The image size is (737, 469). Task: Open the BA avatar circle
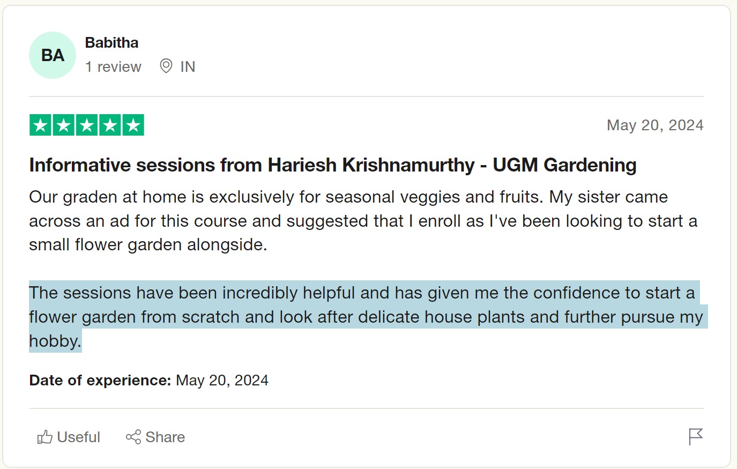(53, 55)
